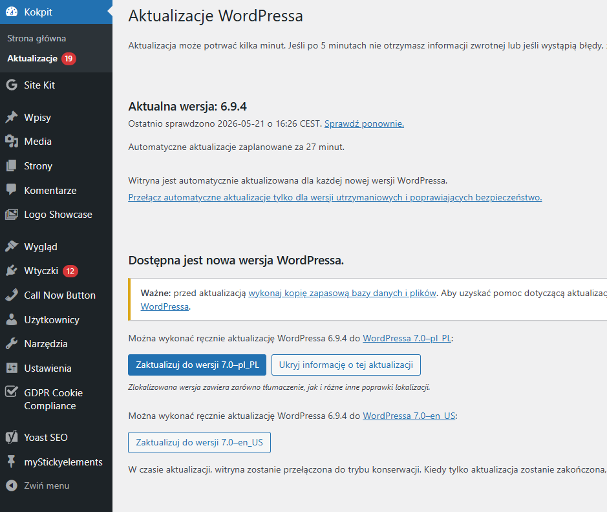Screen dimensions: 607x512
Task: Click the Kokpit dashboard gauge icon
Action: coord(12,12)
